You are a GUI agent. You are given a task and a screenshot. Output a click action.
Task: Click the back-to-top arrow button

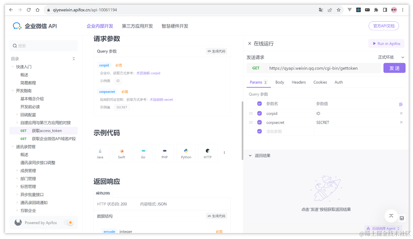pyautogui.click(x=391, y=216)
